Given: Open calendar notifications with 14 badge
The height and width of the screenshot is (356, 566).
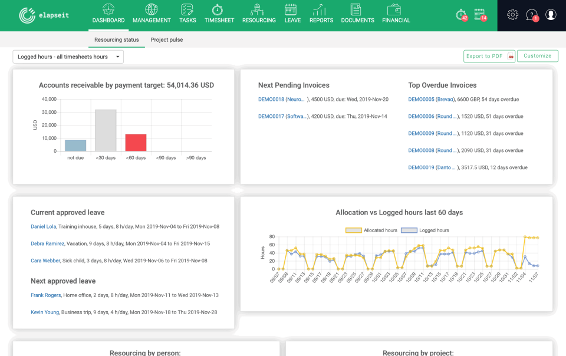Looking at the screenshot, I should coord(480,15).
